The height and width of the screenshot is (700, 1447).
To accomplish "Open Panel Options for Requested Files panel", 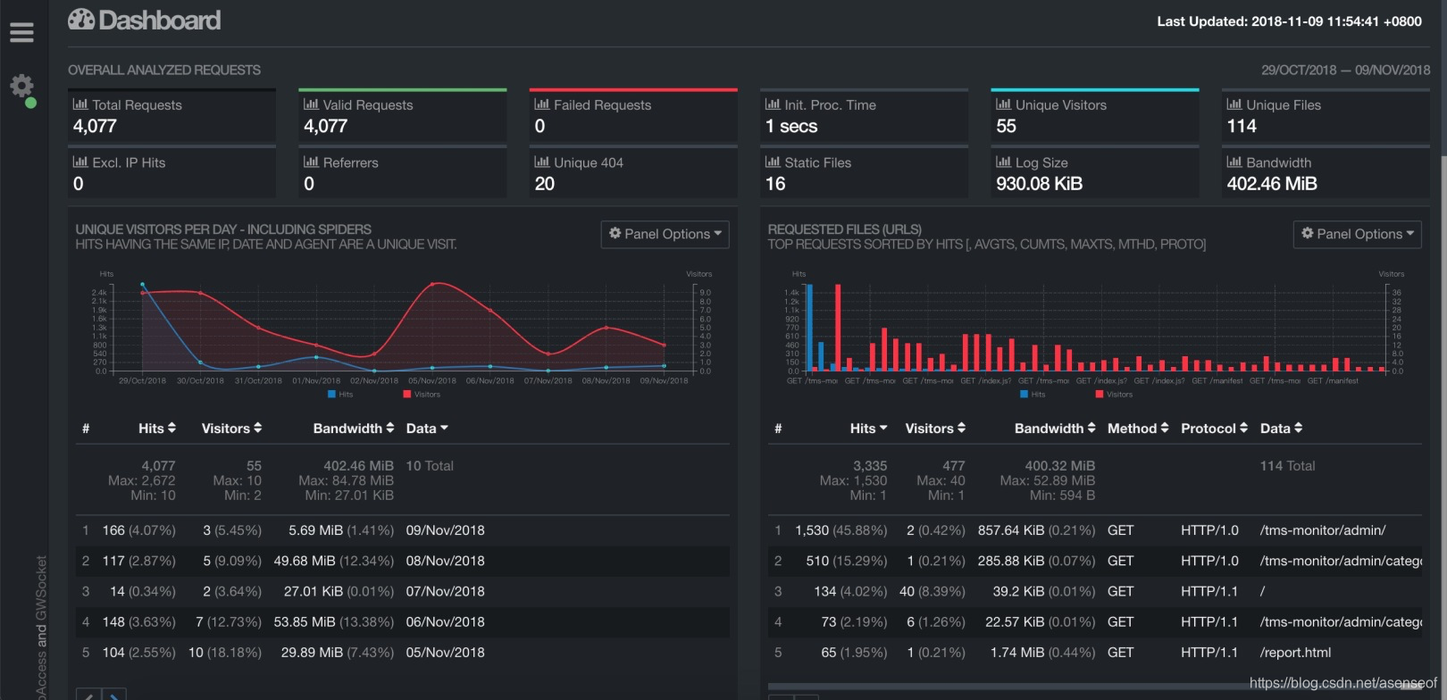I will 1357,234.
